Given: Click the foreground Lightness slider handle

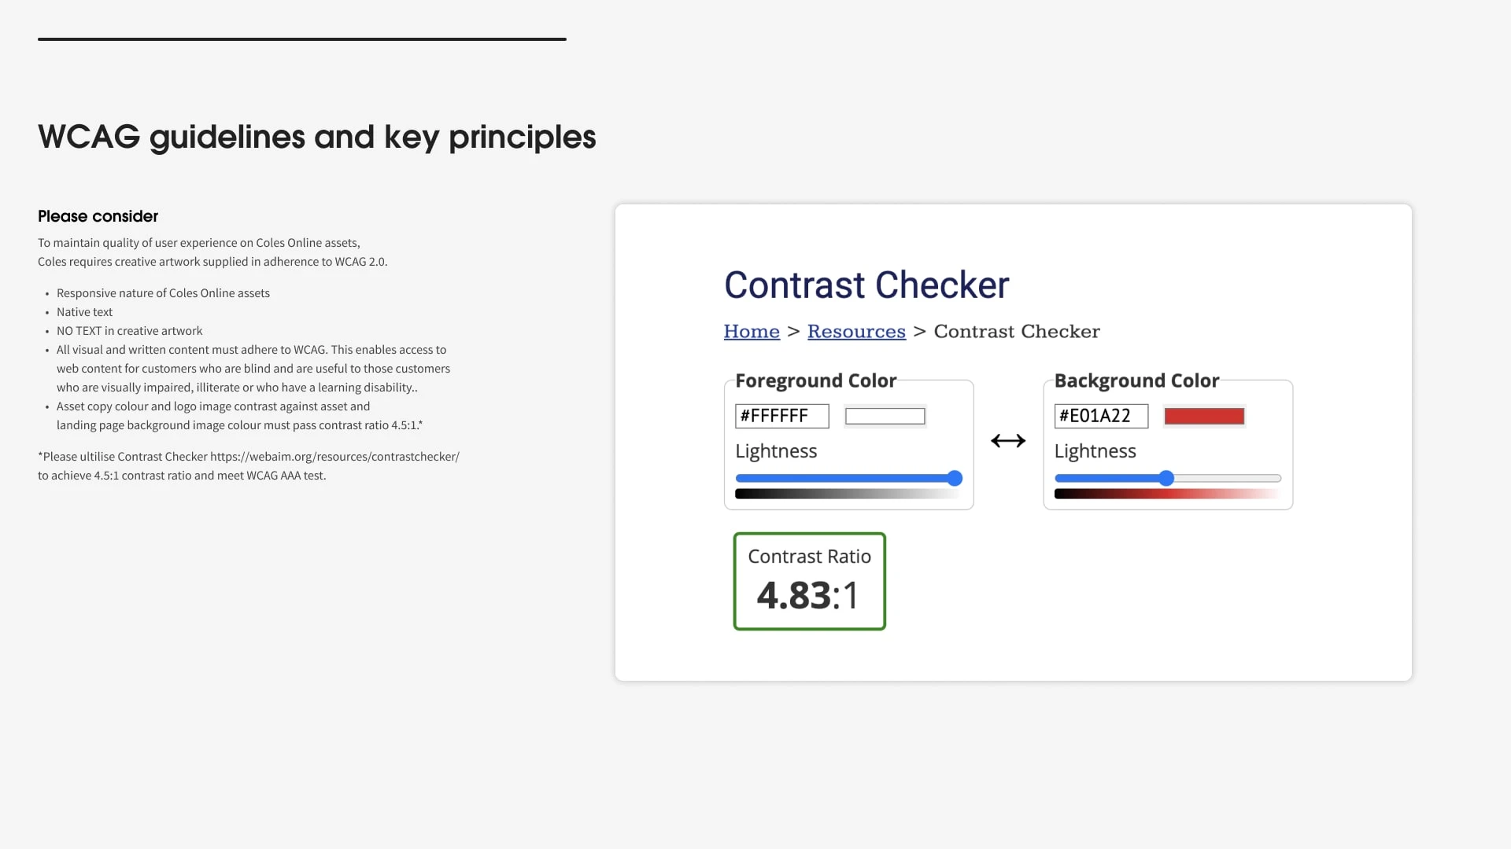Looking at the screenshot, I should (x=955, y=478).
